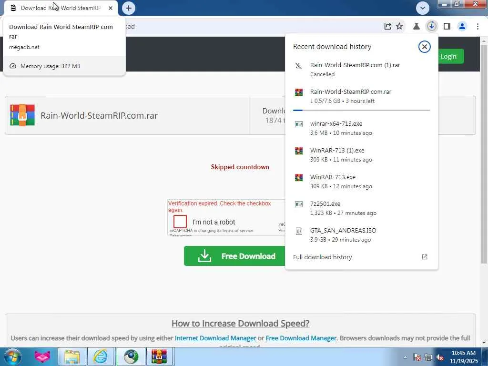The image size is (488, 366).
Task: Click the share page icon in address bar
Action: 387,27
